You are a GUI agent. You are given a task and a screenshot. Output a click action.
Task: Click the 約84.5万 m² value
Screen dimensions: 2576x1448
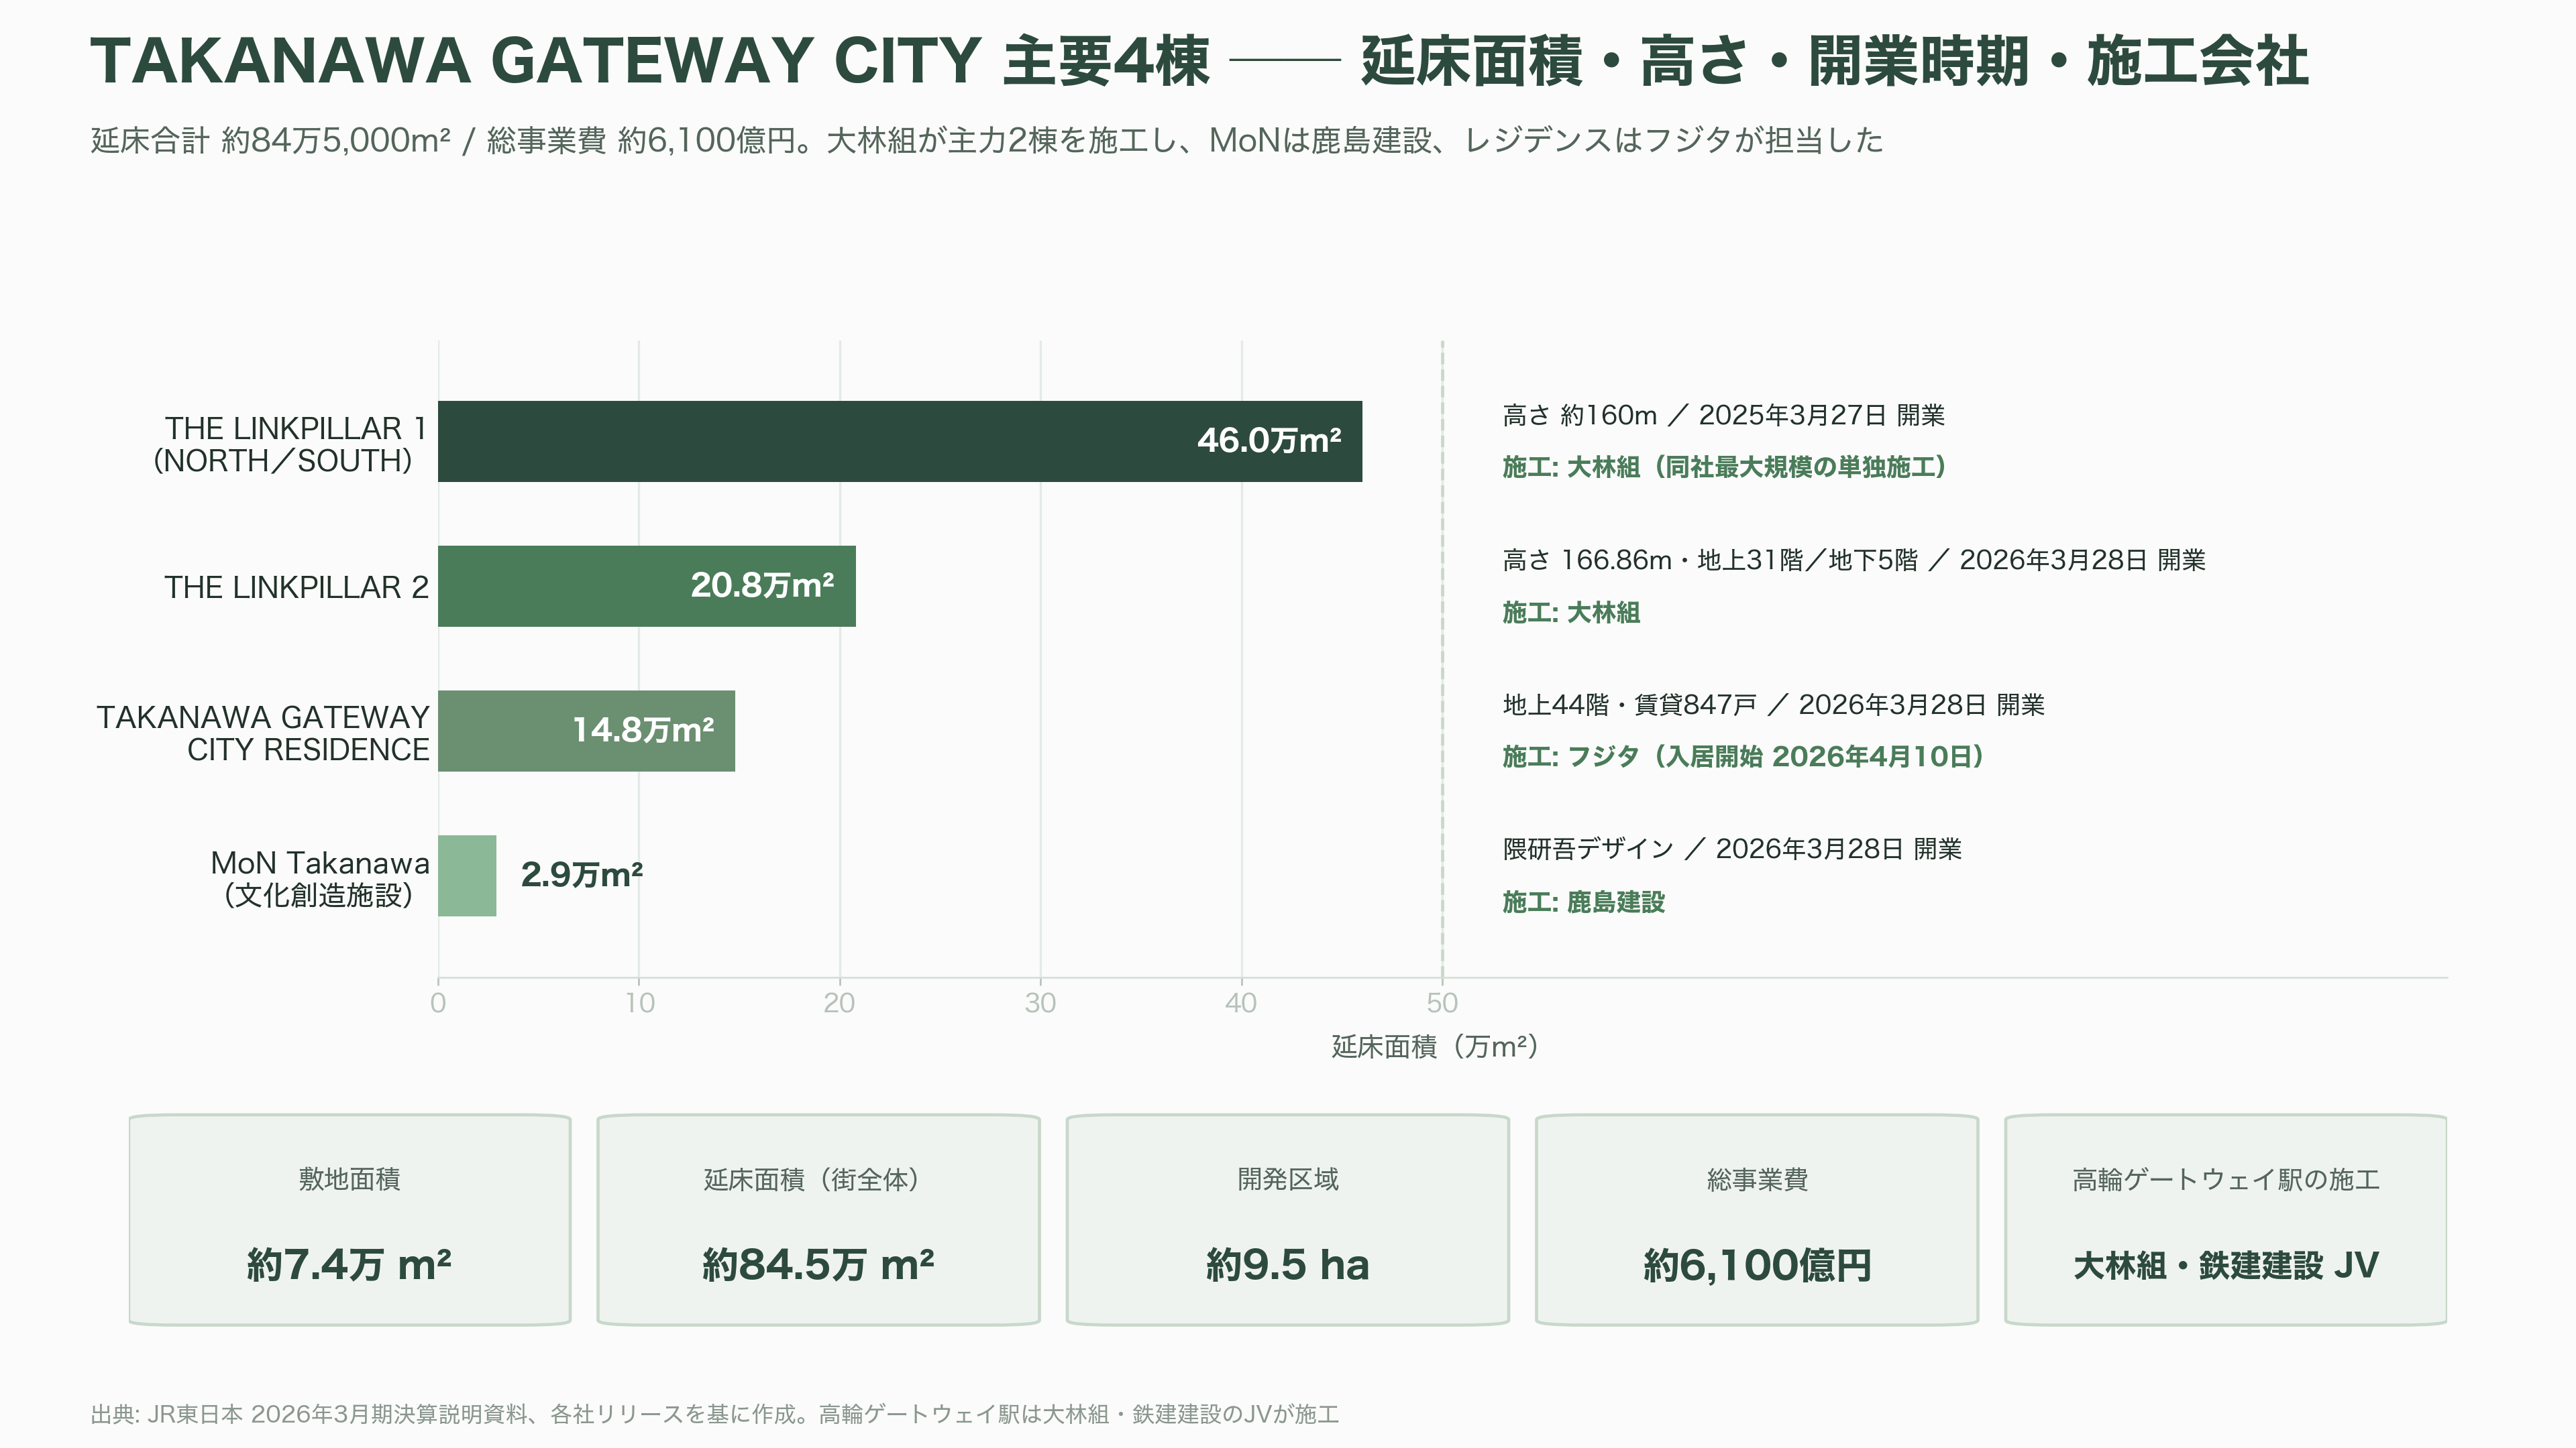818,1265
